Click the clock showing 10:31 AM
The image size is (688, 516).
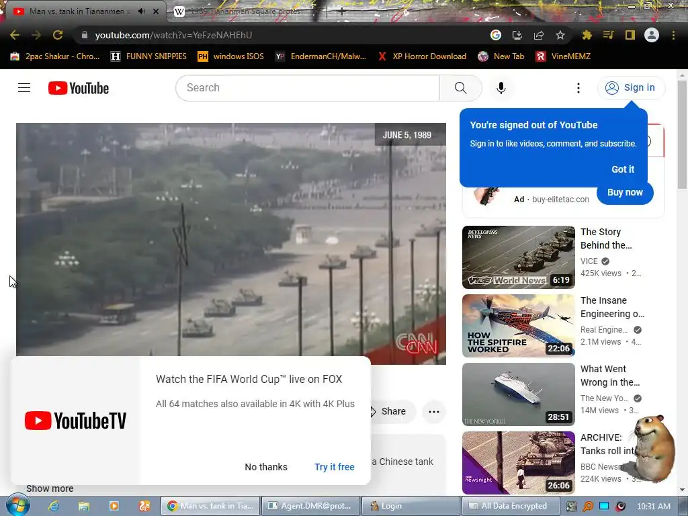[653, 506]
